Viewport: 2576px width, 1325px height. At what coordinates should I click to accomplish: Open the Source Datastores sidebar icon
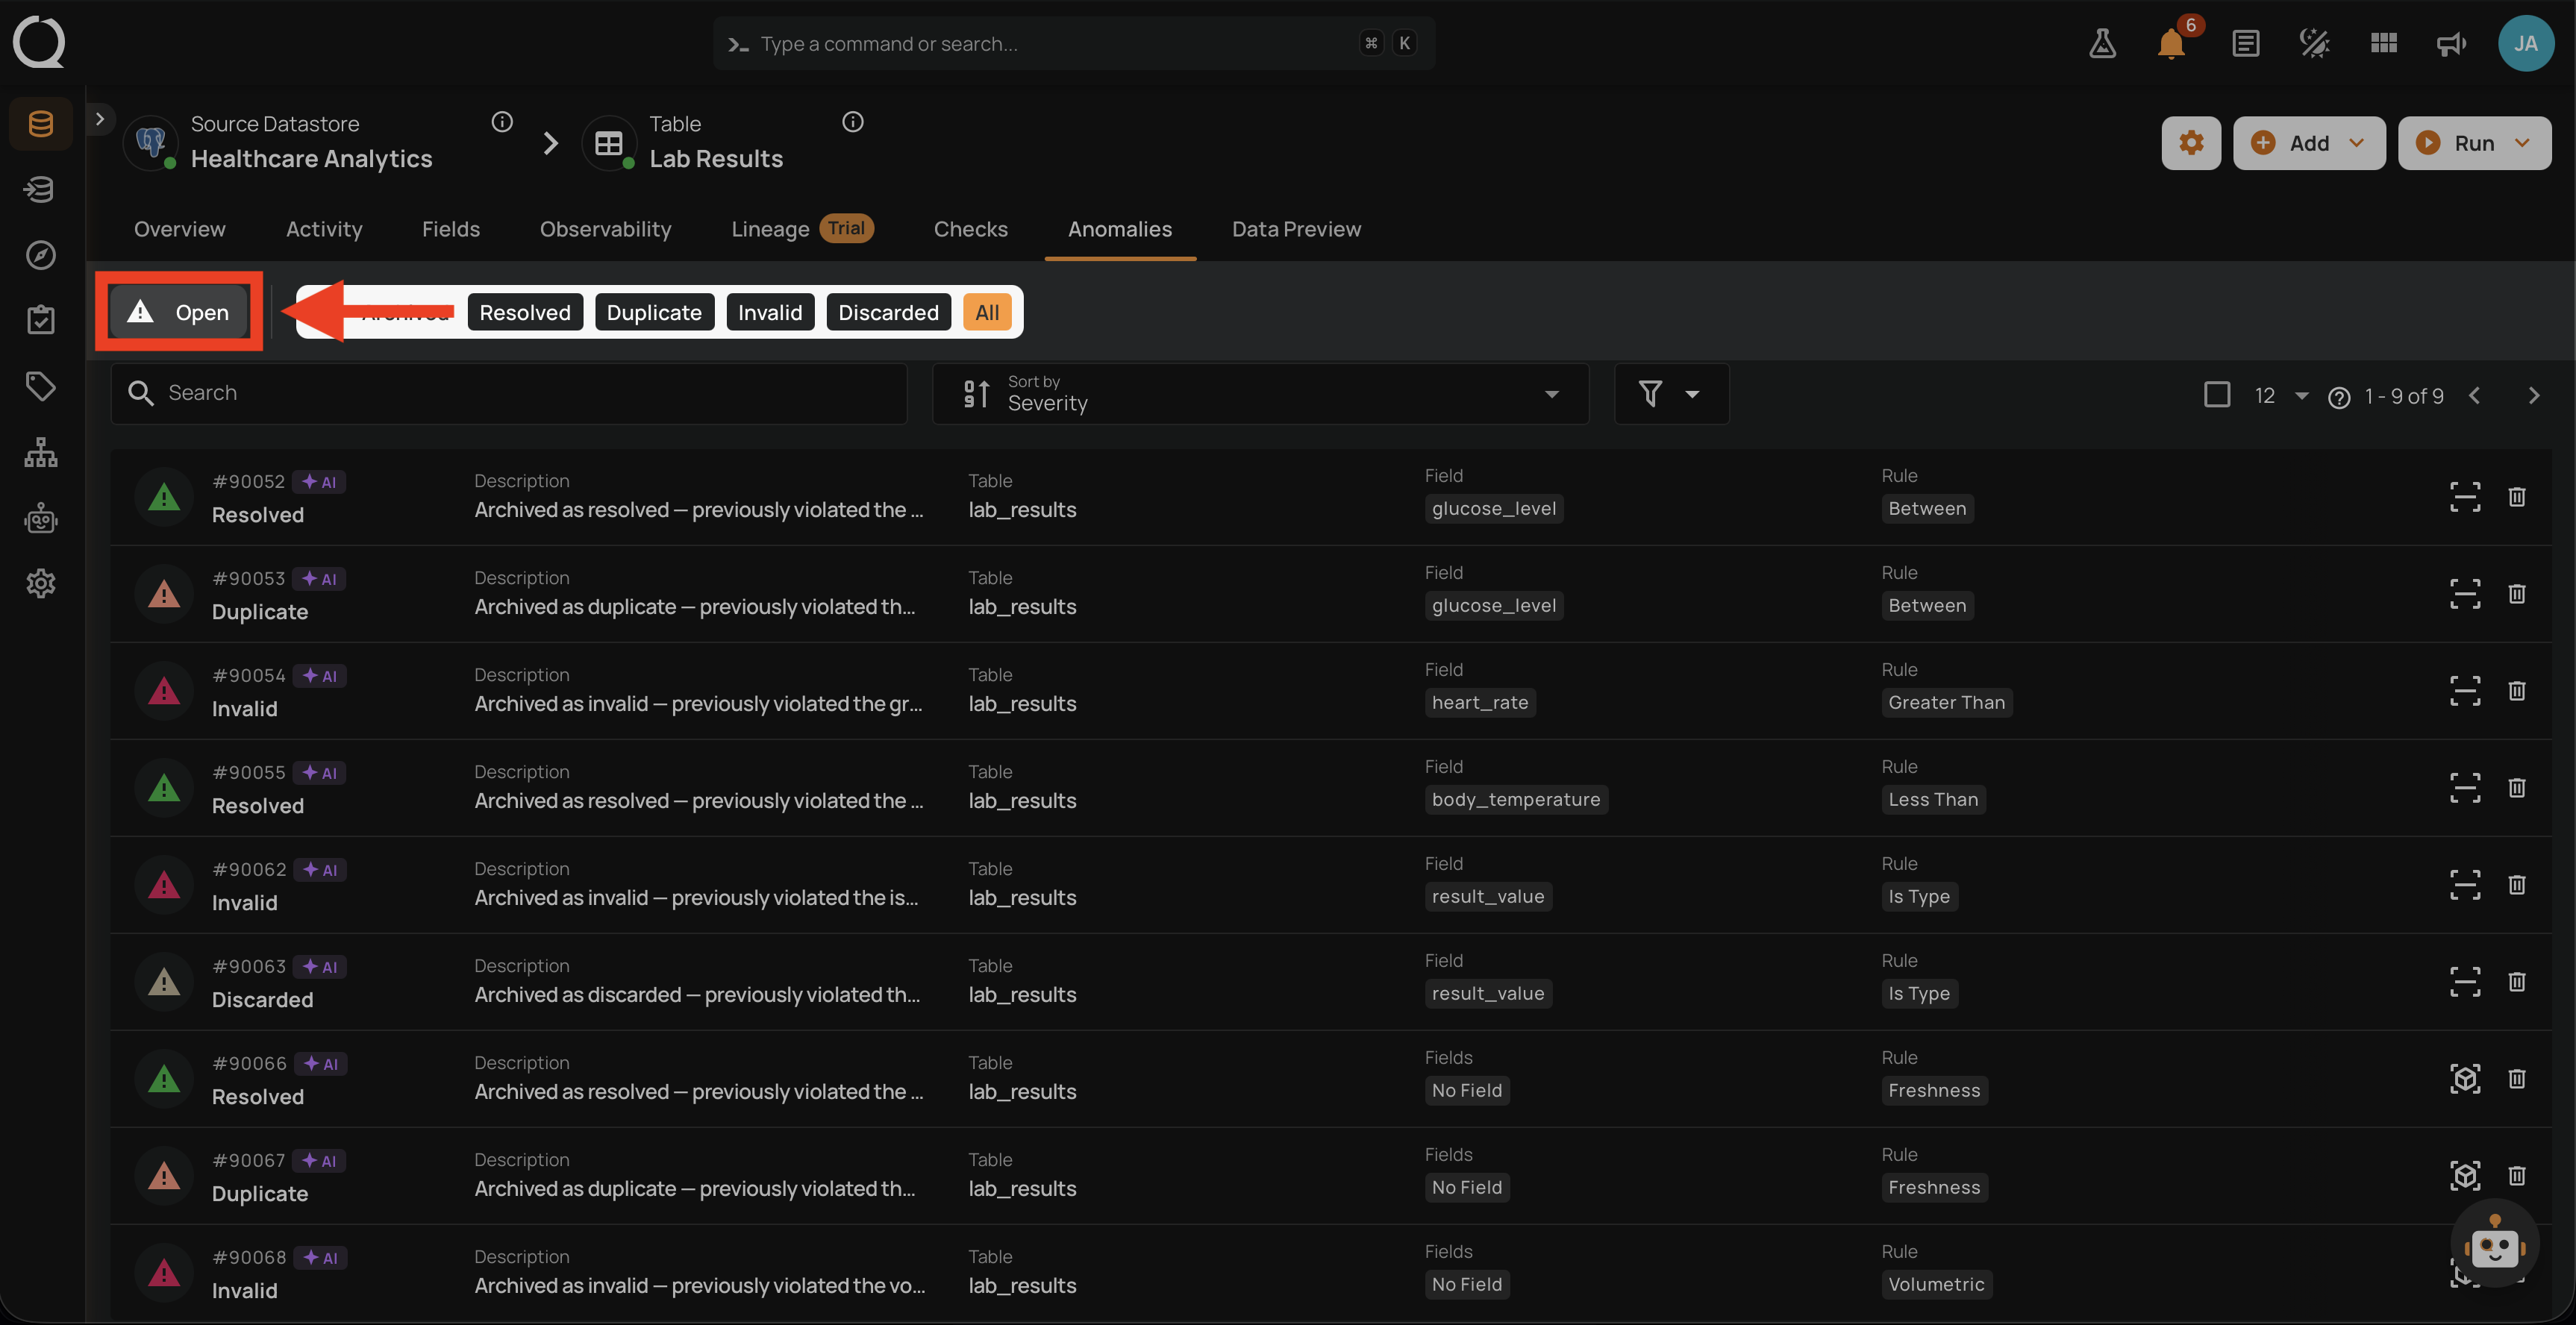[41, 124]
